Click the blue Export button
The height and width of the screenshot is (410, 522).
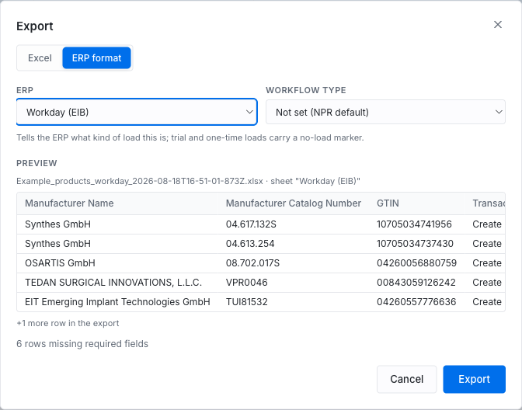[474, 379]
